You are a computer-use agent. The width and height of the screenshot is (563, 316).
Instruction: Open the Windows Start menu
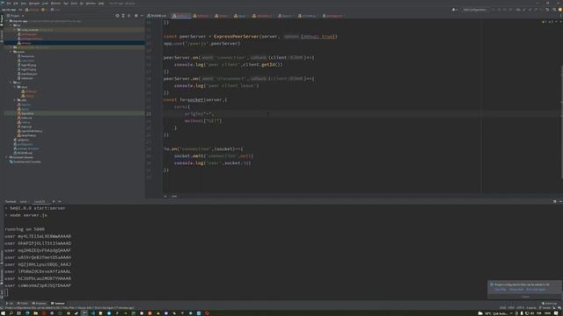[x=3, y=313]
